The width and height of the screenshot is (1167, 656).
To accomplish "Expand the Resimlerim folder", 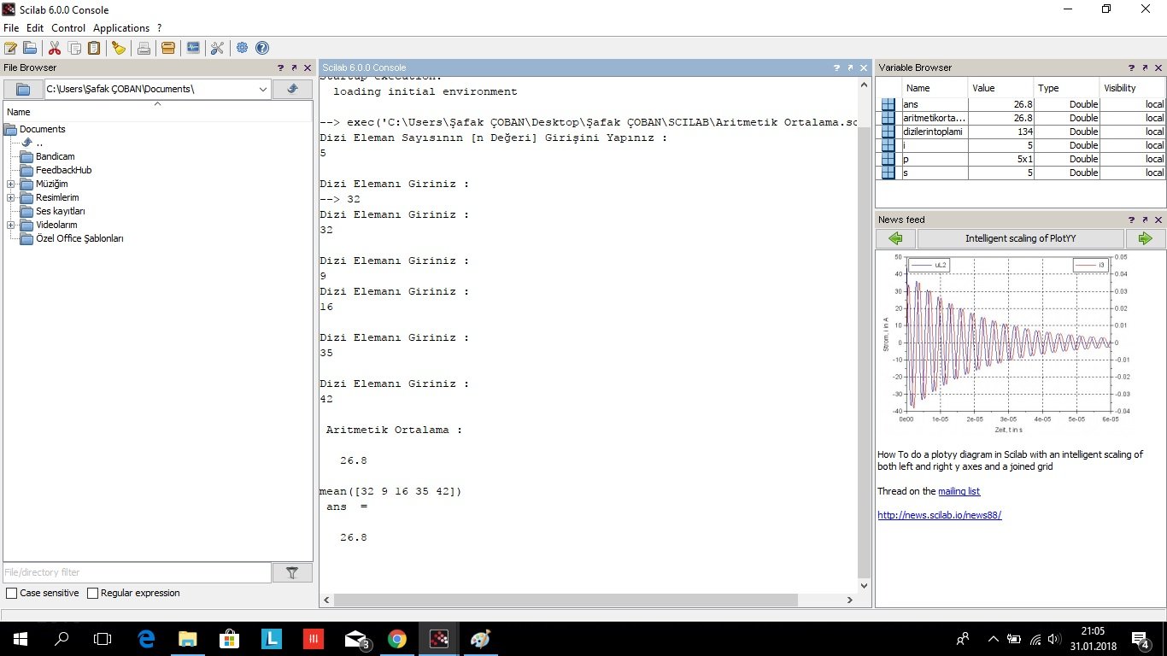I will [x=10, y=197].
